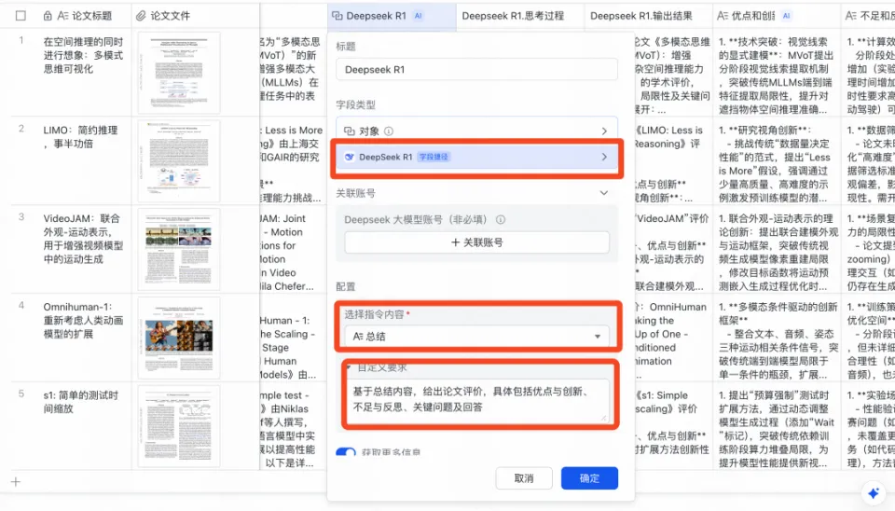This screenshot has height=511, width=895.
Task: Click the 确定 button
Action: 589,478
